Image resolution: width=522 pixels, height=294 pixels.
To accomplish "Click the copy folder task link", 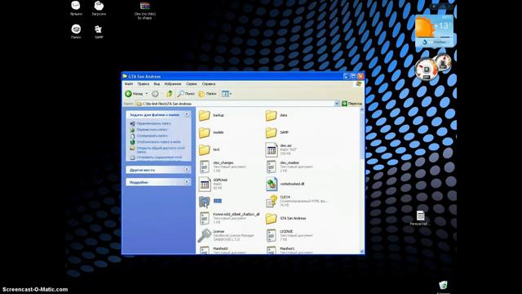I will [x=152, y=136].
